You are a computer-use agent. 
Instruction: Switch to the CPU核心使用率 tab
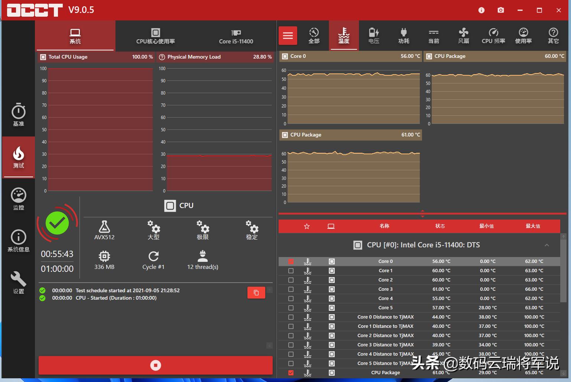[x=155, y=36]
